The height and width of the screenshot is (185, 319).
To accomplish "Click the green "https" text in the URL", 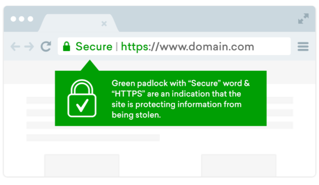I will pos(135,46).
